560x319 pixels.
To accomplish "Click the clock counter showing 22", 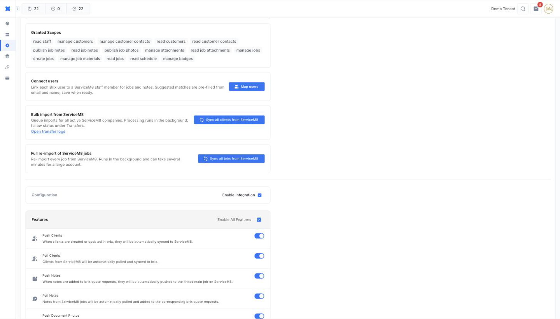I will click(78, 9).
